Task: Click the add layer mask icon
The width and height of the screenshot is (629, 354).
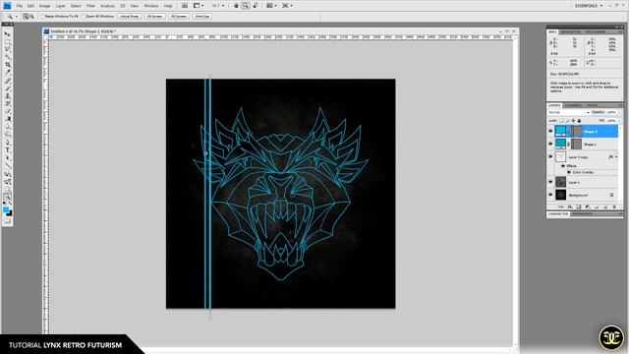Action: [579, 207]
